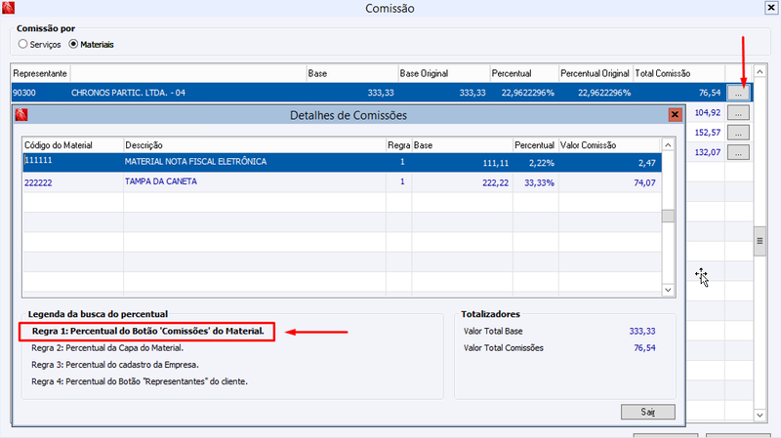Image resolution: width=781 pixels, height=438 pixels.
Task: Click the Descrição column header
Action: (x=255, y=145)
